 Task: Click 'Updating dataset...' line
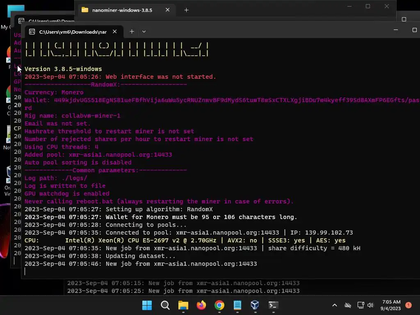click(100, 256)
